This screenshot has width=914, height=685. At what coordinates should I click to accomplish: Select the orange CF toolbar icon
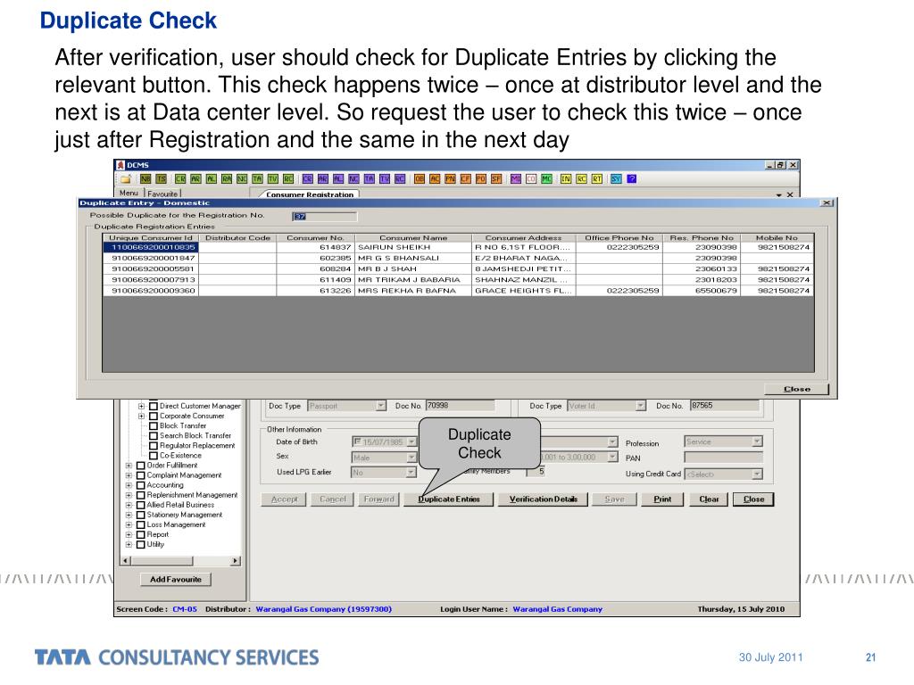click(x=465, y=178)
